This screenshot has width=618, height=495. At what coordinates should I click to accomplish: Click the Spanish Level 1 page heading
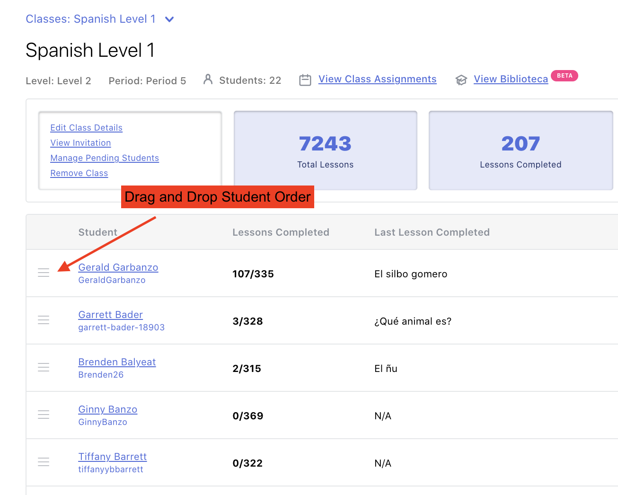click(90, 50)
